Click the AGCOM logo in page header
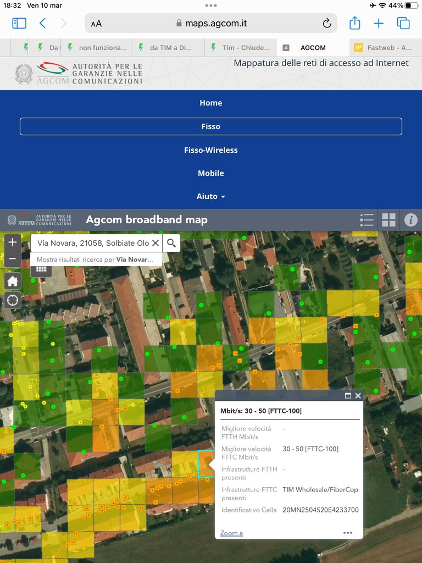 point(79,74)
